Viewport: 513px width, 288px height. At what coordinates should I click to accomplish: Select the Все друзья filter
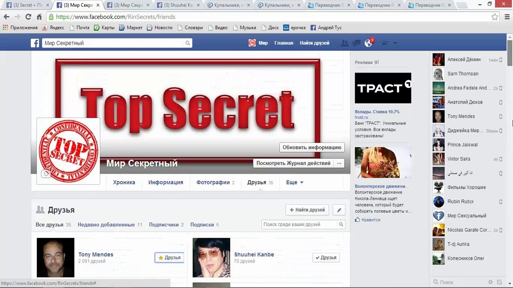(x=53, y=225)
